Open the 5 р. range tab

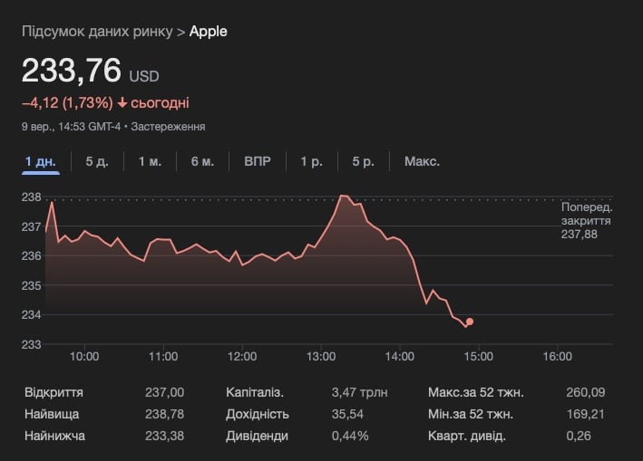point(363,161)
